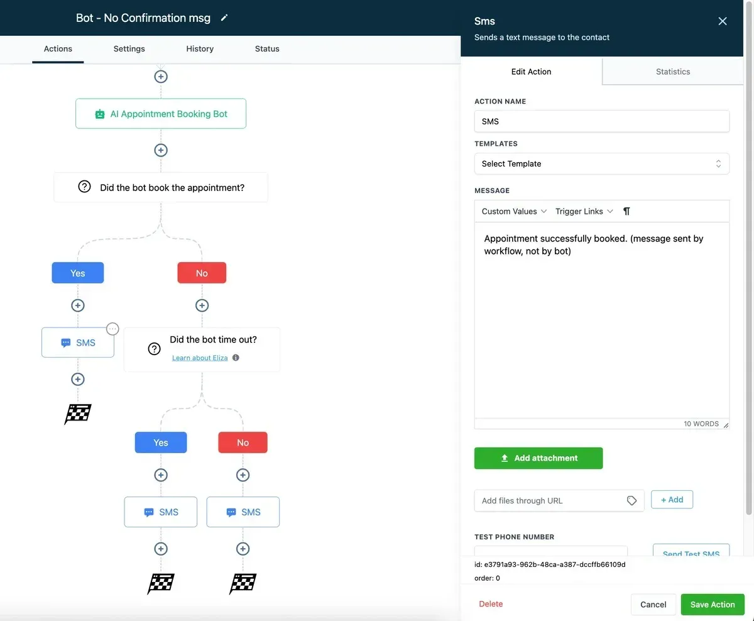754x621 pixels.
Task: Open the 'Did the bot book the appointment?' condition
Action: pyautogui.click(x=161, y=187)
